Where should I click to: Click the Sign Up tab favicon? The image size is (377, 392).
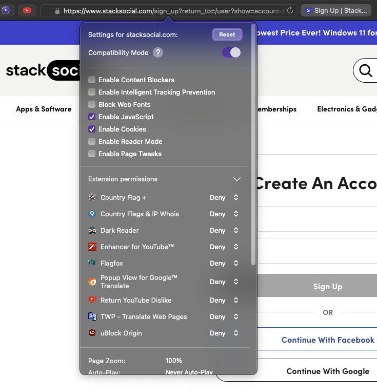[308, 10]
